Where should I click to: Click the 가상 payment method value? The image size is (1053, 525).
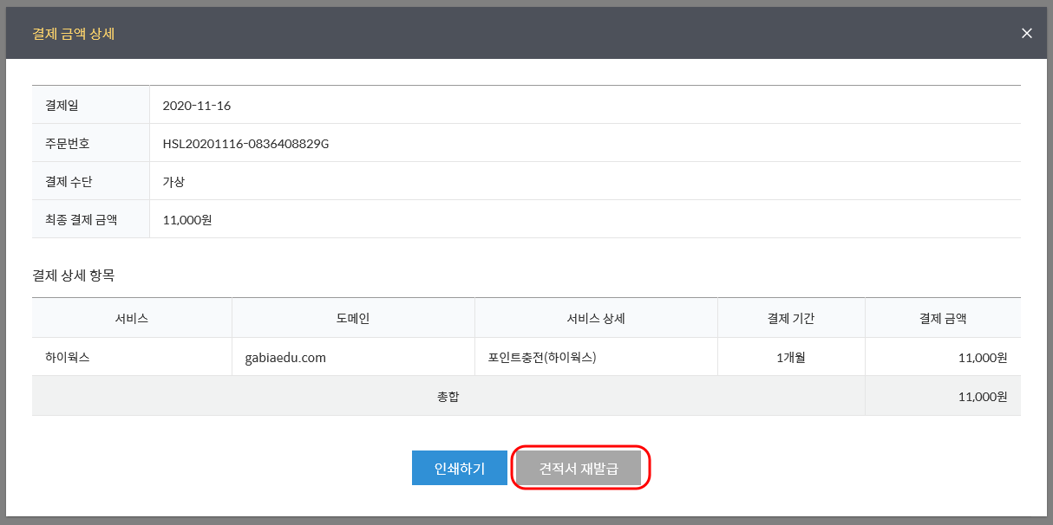pos(173,182)
